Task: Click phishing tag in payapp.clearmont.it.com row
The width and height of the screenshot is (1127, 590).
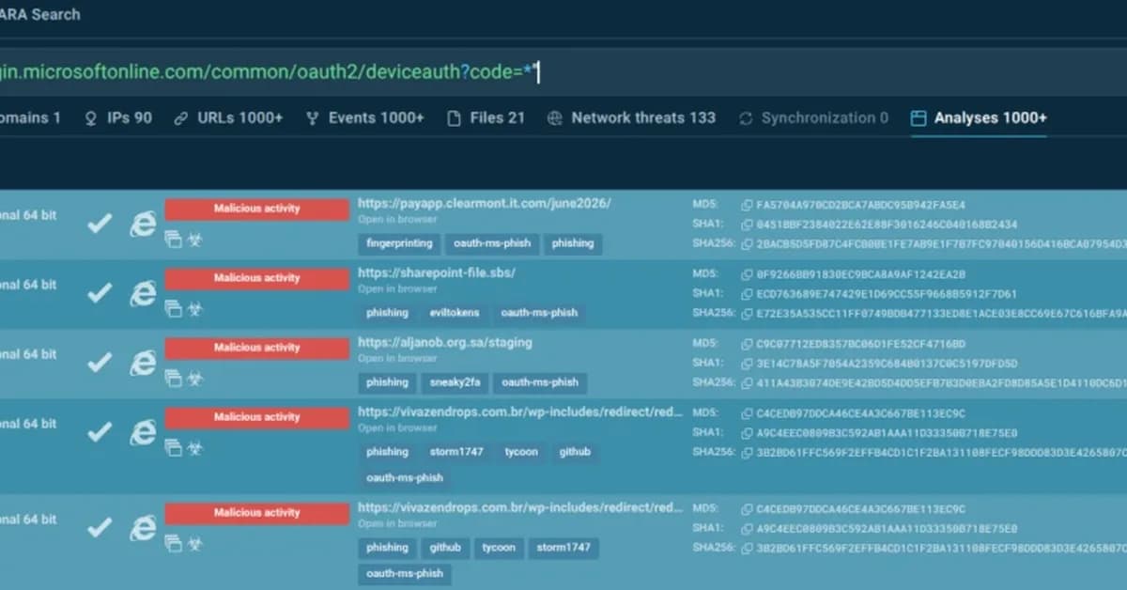Action: pyautogui.click(x=573, y=243)
